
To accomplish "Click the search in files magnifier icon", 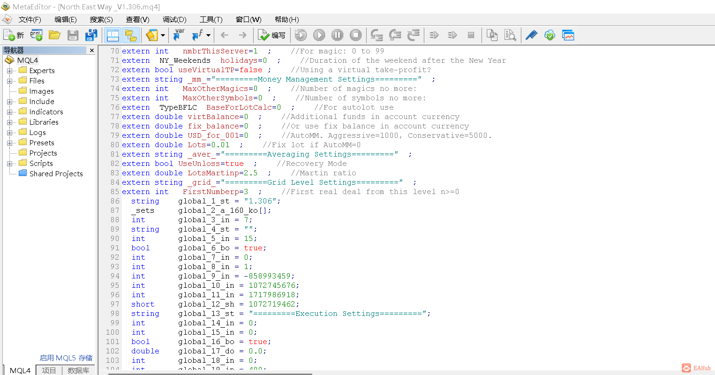I will point(510,35).
